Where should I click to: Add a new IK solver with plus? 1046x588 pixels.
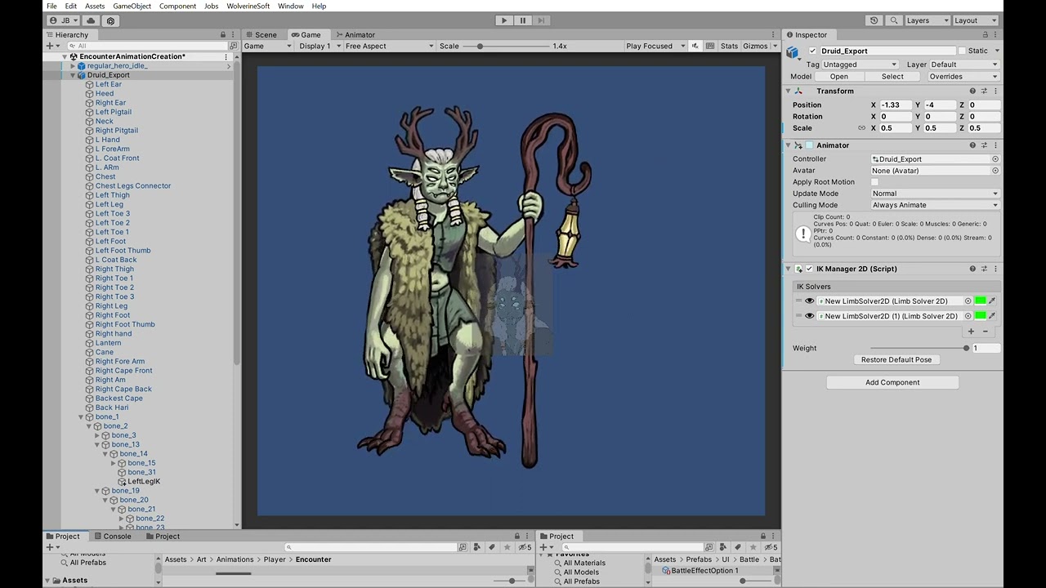click(x=971, y=331)
